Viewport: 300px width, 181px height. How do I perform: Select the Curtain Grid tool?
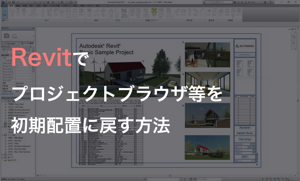pos(75,12)
